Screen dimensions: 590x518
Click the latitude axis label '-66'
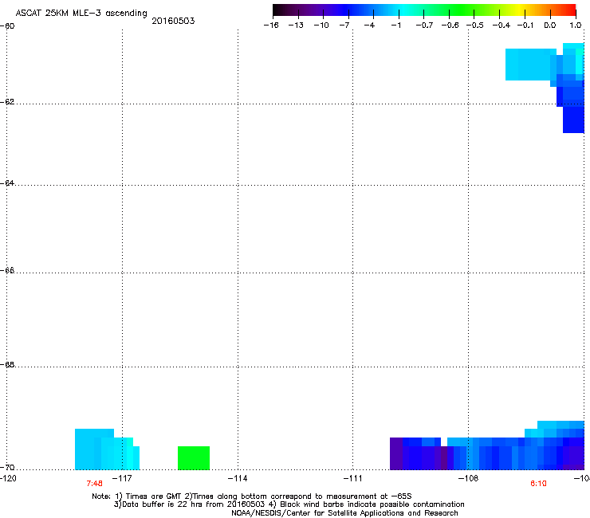pyautogui.click(x=7, y=271)
